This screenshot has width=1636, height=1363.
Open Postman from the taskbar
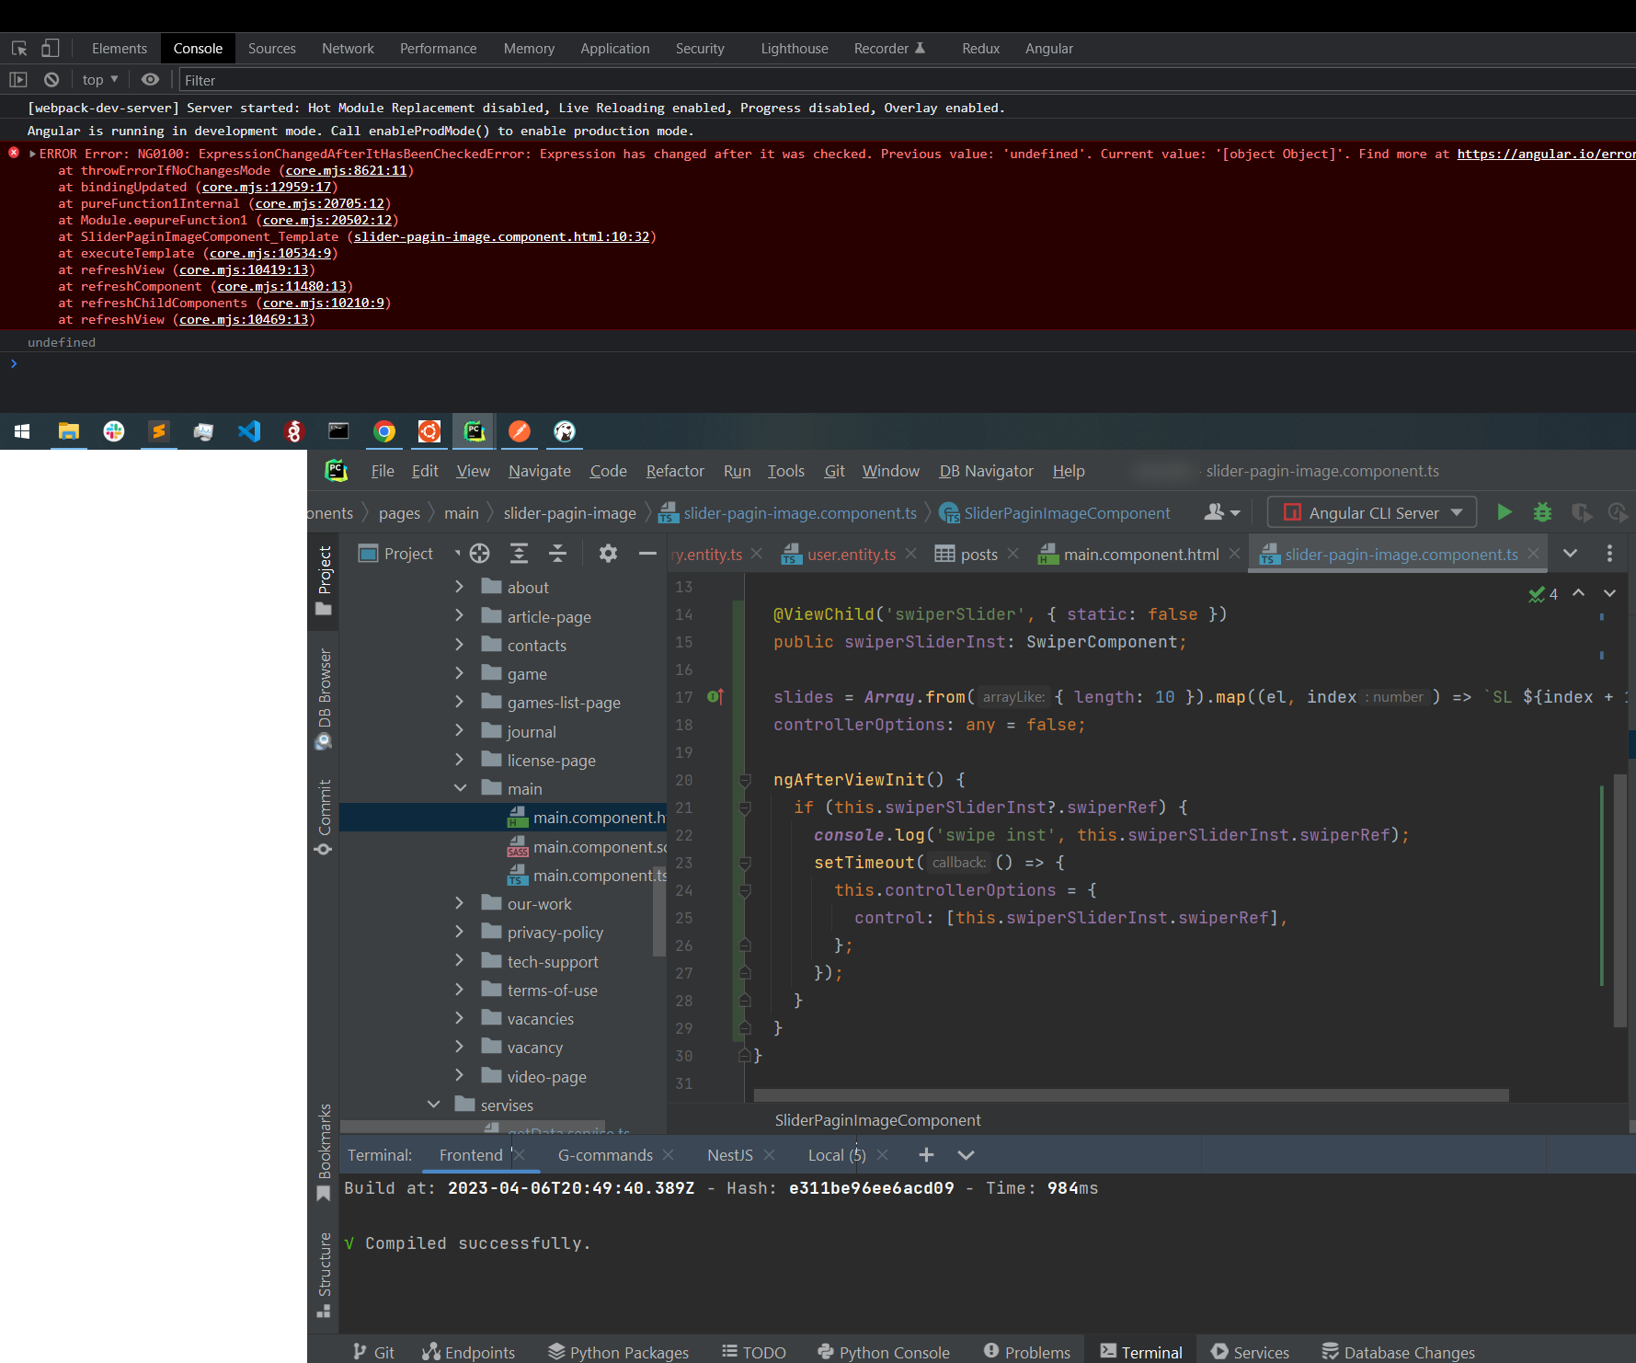point(520,431)
